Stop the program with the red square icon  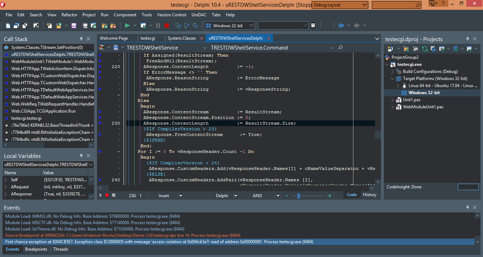pyautogui.click(x=166, y=25)
